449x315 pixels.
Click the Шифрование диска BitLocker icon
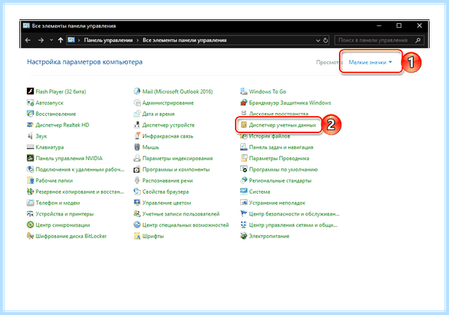click(x=31, y=236)
